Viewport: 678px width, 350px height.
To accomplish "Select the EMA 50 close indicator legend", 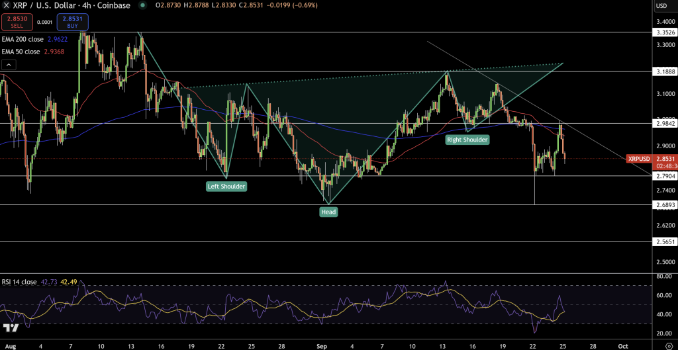I will pyautogui.click(x=21, y=52).
